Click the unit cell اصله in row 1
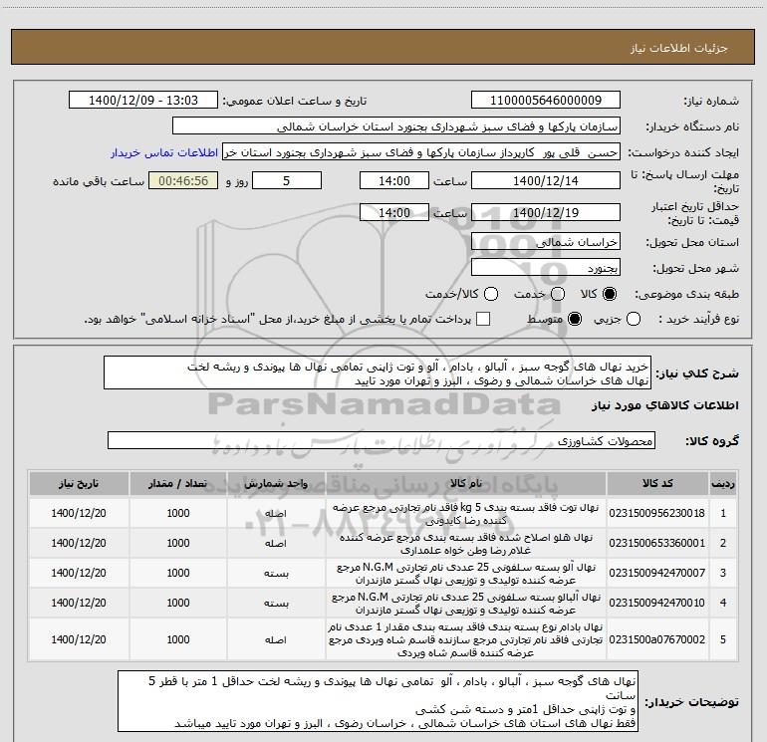Screen dimensions: 767x742 pyautogui.click(x=276, y=513)
